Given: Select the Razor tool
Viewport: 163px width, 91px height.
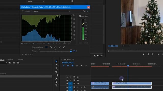Looking at the screenshot, I should 56,72.
